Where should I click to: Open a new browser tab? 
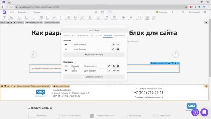(x=9, y=2)
